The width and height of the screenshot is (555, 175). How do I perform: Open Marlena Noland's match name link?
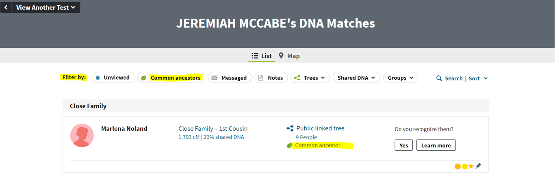tap(124, 128)
